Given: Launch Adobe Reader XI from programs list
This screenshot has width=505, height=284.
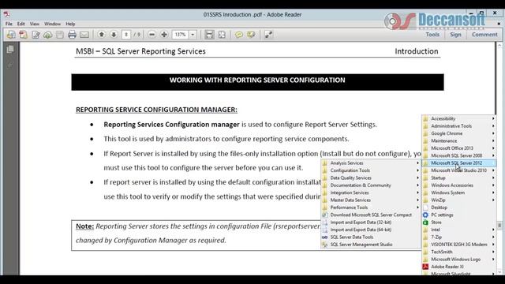Looking at the screenshot, I should pos(459,267).
